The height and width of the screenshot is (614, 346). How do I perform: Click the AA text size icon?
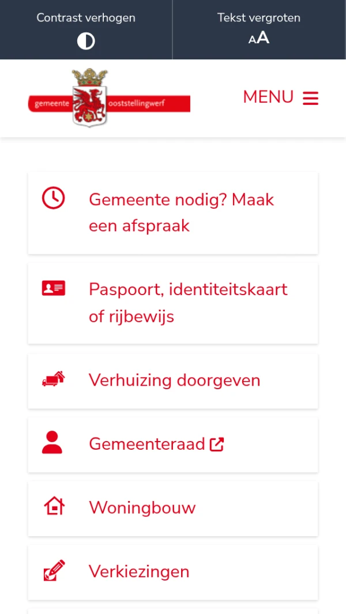pyautogui.click(x=259, y=39)
